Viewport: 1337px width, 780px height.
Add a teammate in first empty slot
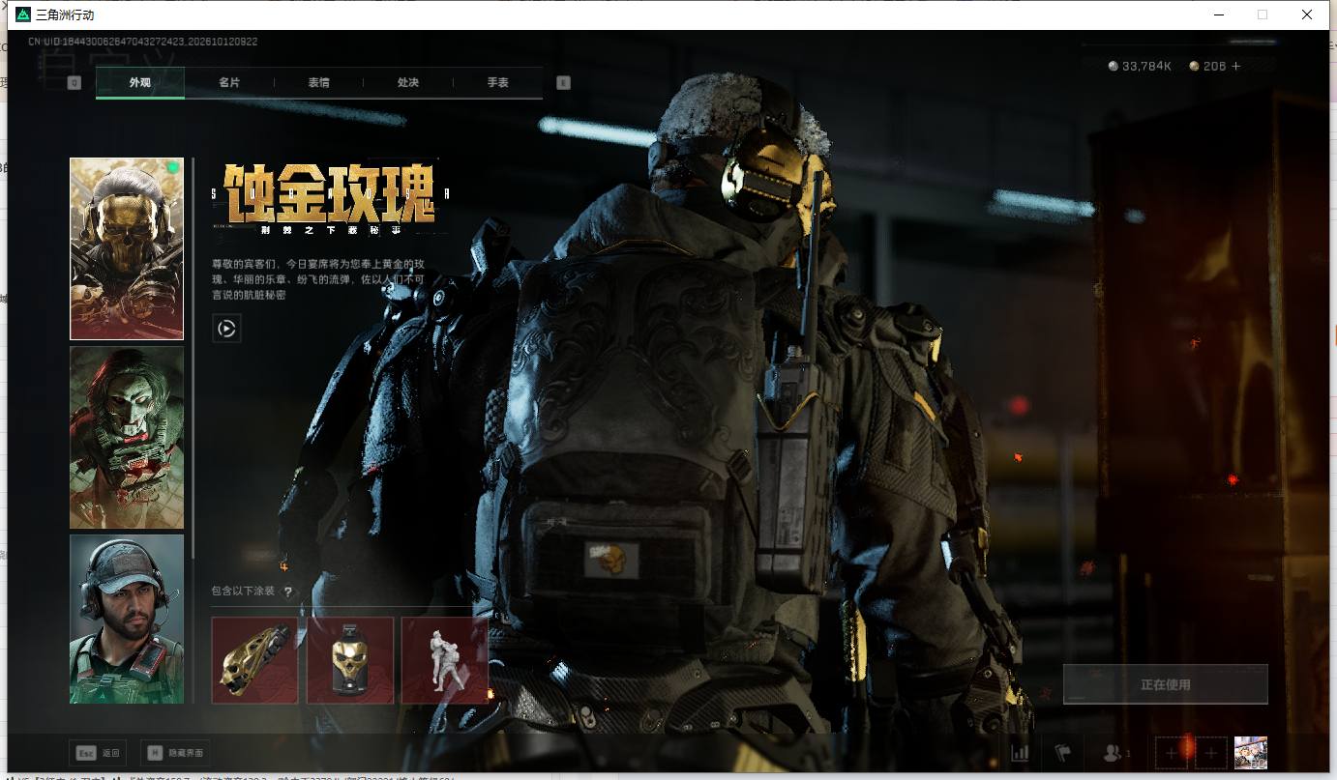1171,753
